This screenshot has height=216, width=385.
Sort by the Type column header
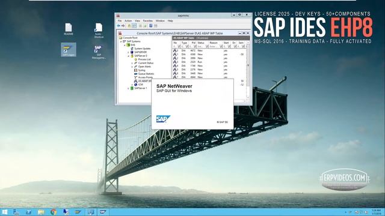tap(185, 43)
